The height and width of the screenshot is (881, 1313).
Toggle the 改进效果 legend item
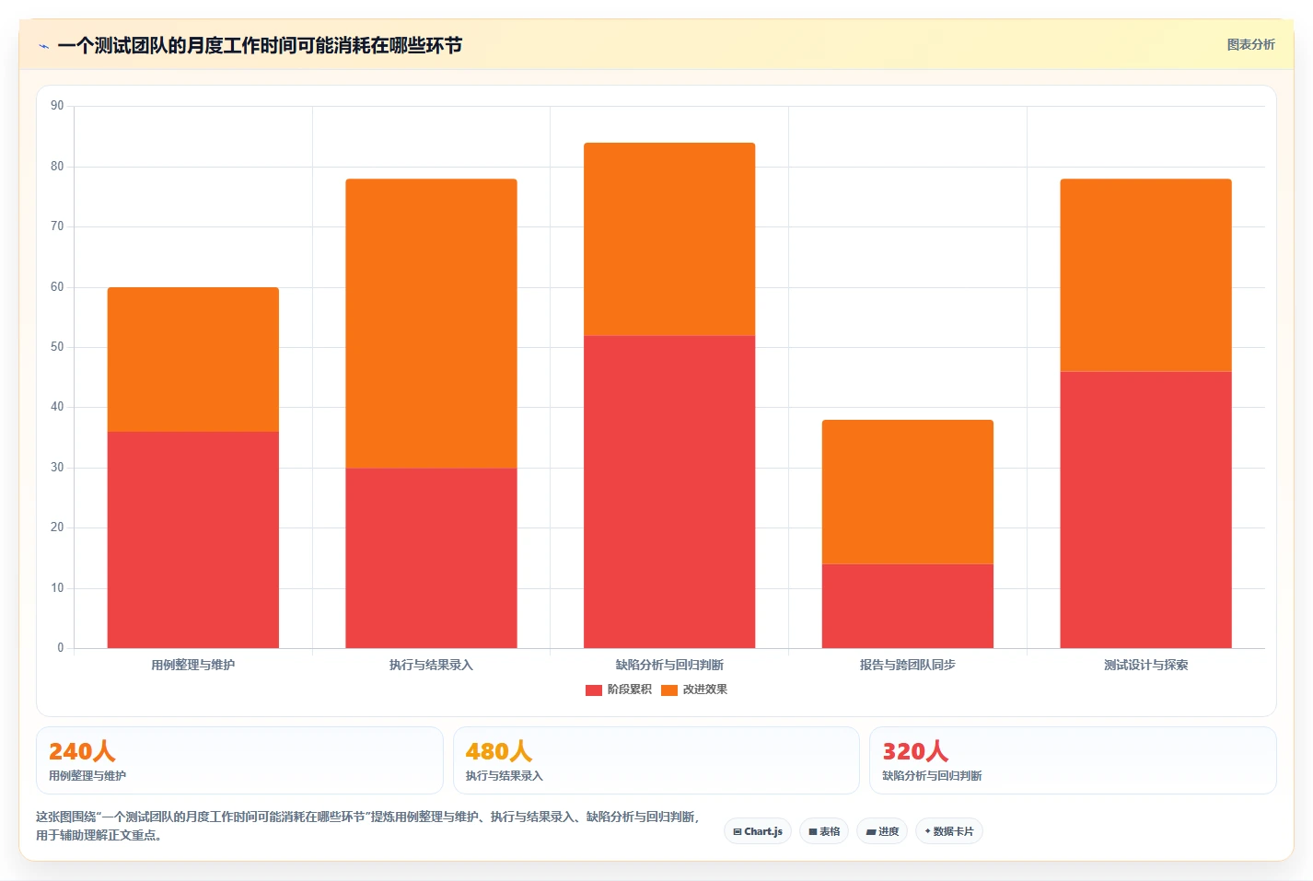pyautogui.click(x=694, y=690)
